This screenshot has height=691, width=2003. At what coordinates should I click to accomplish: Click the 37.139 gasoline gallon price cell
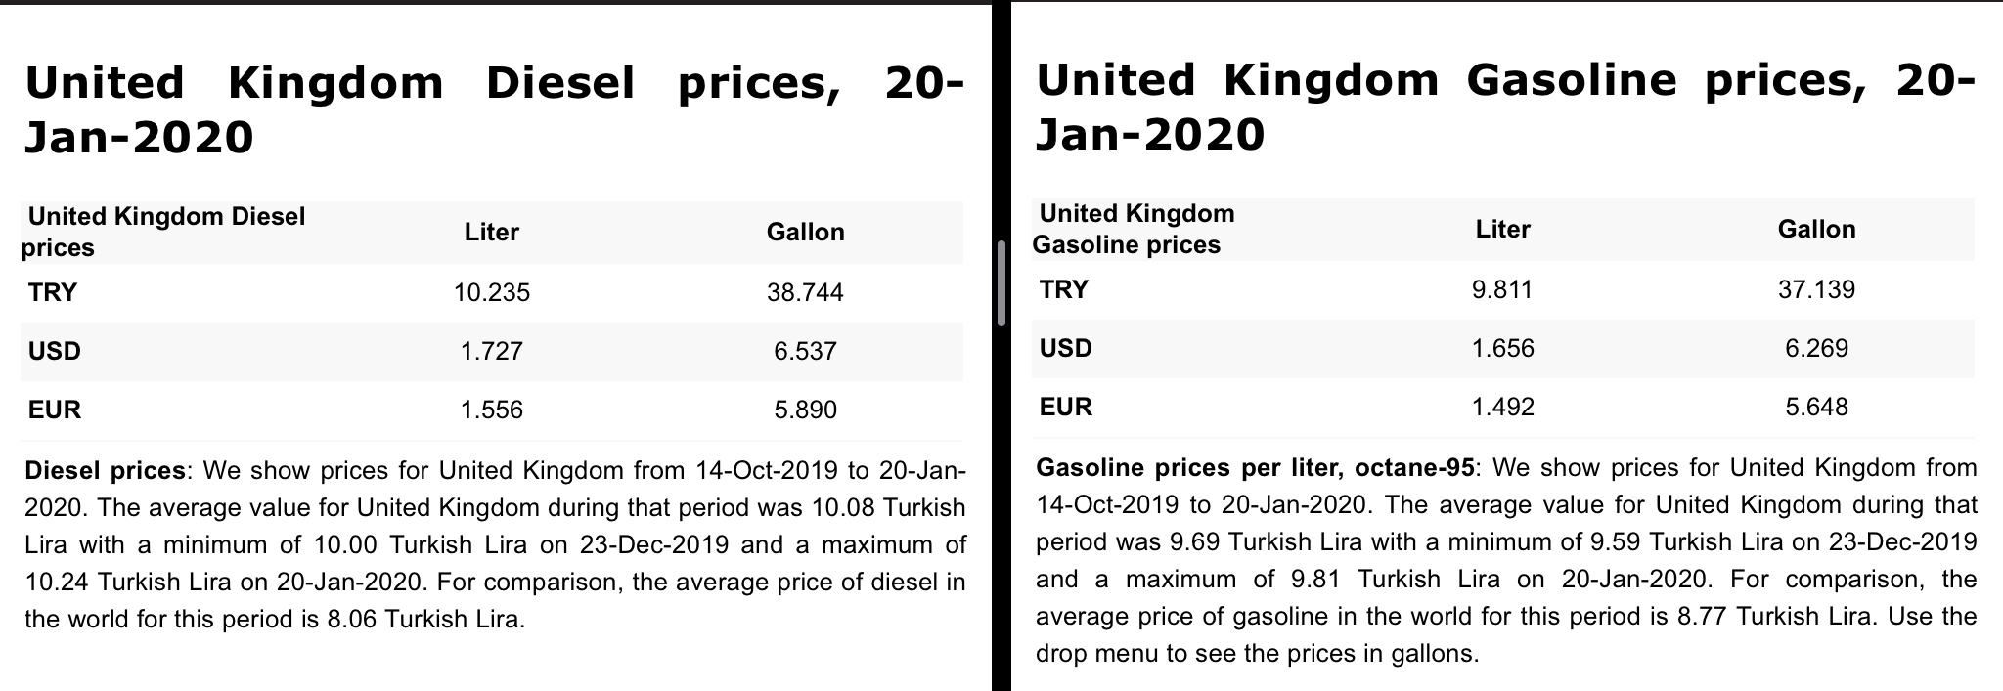[1816, 289]
